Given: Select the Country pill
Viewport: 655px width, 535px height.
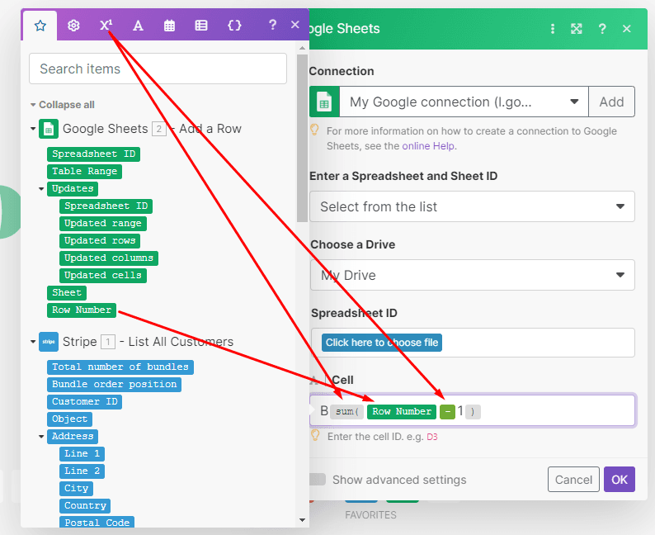Looking at the screenshot, I should (x=85, y=506).
